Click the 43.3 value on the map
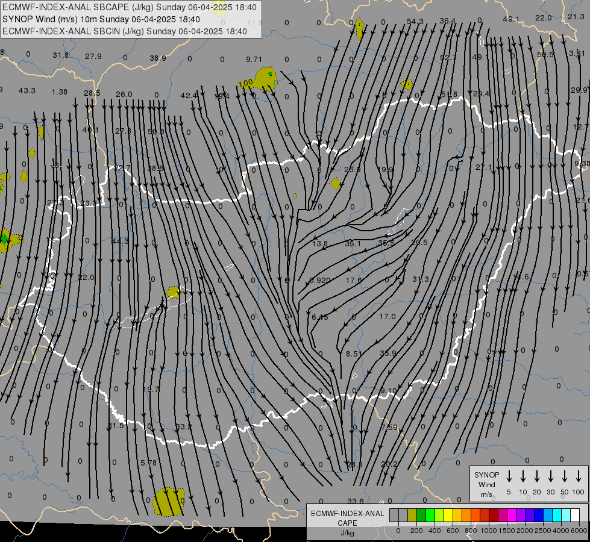 27,91
